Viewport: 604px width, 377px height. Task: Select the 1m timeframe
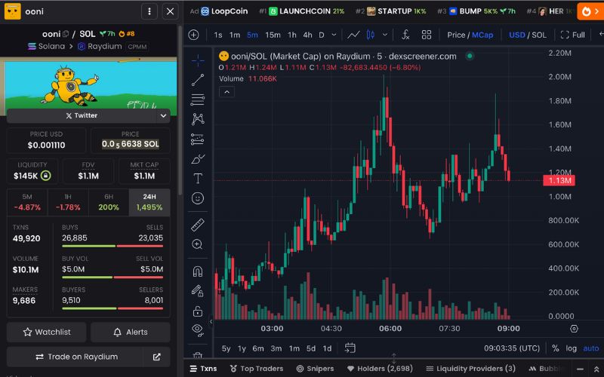[x=235, y=35]
